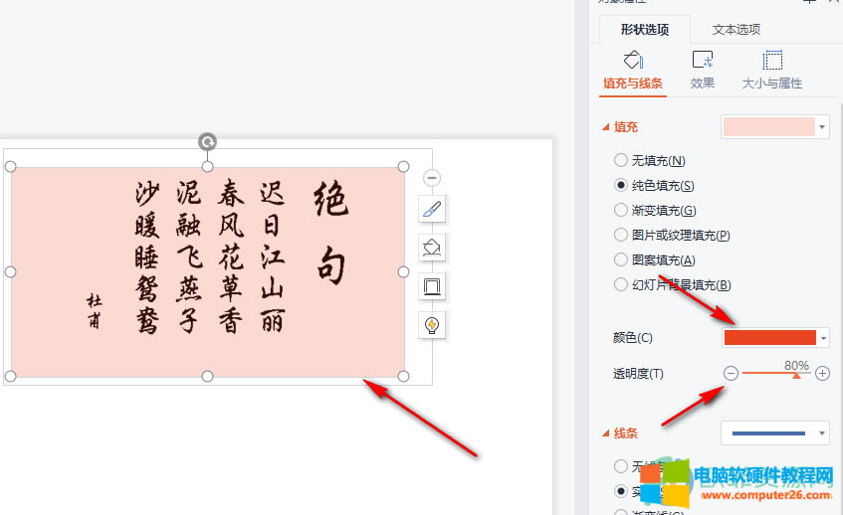The width and height of the screenshot is (843, 515).
Task: Increase transparency with the plus button
Action: pyautogui.click(x=822, y=373)
